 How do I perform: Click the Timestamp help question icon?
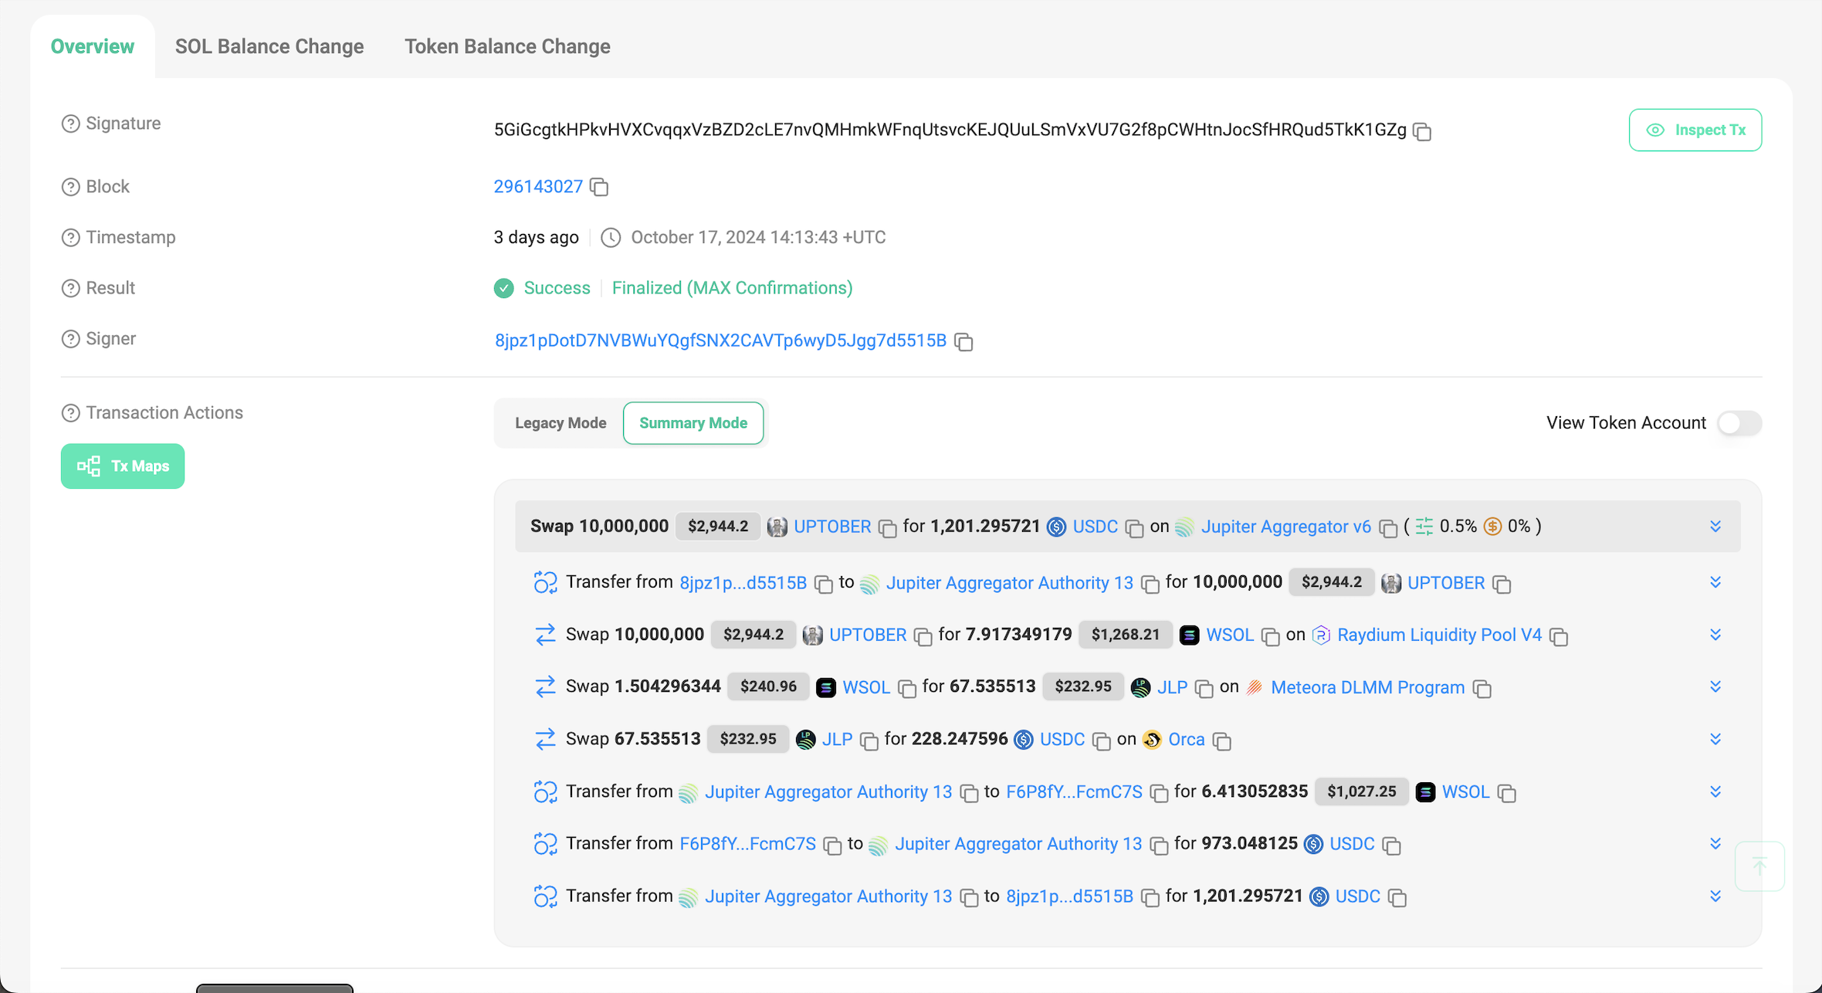pos(70,237)
